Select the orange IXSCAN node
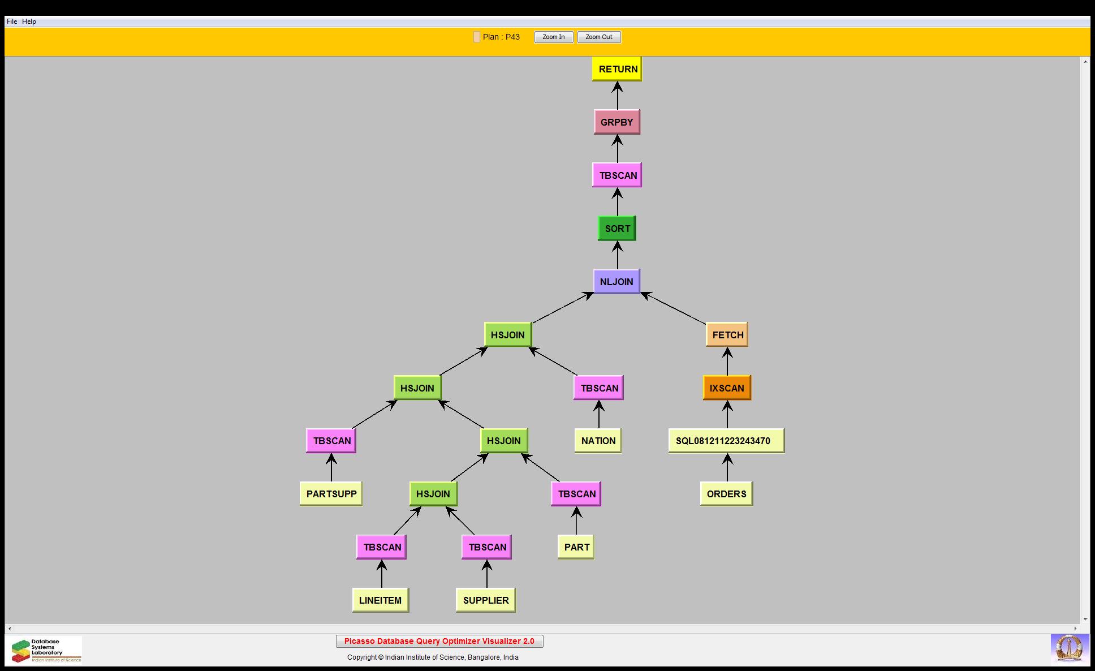Viewport: 1095px width, 671px height. (727, 388)
